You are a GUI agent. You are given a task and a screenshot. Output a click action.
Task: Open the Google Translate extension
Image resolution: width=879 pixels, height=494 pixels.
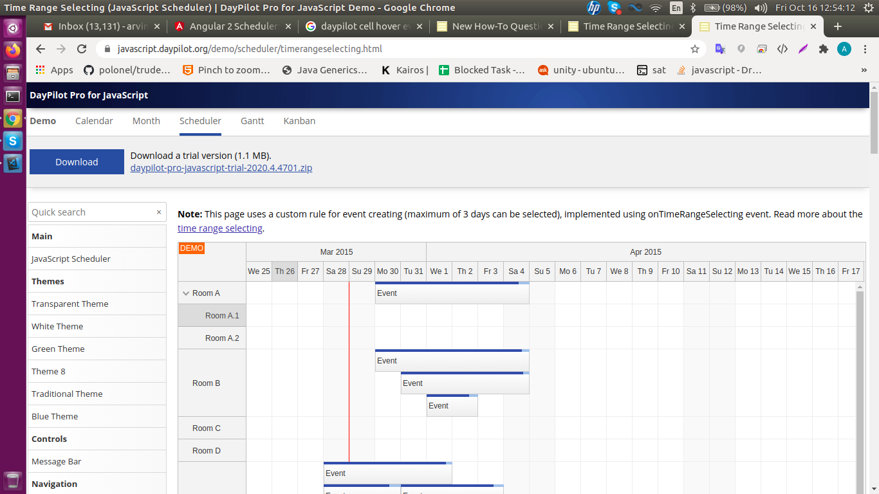pyautogui.click(x=721, y=49)
